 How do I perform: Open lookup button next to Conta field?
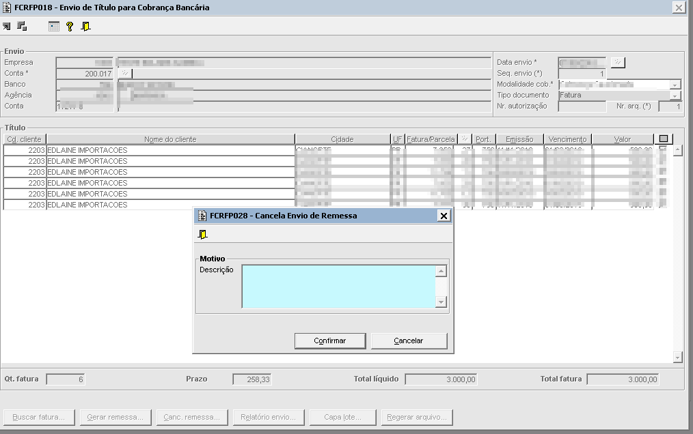coord(126,73)
